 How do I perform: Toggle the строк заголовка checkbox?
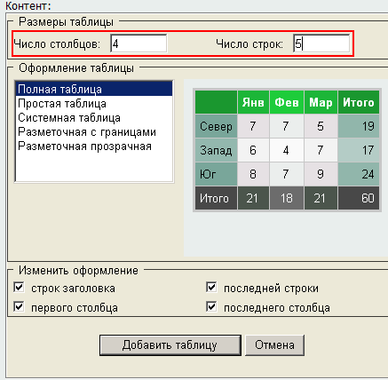[x=19, y=288]
